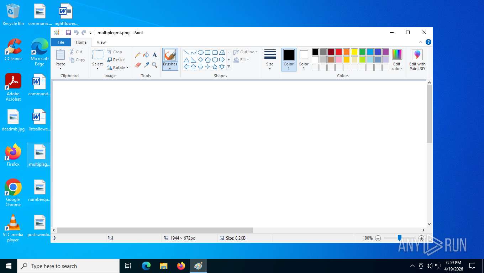Screen dimensions: 484x273
Task: Choose the Triangle shape
Action: tap(186, 60)
